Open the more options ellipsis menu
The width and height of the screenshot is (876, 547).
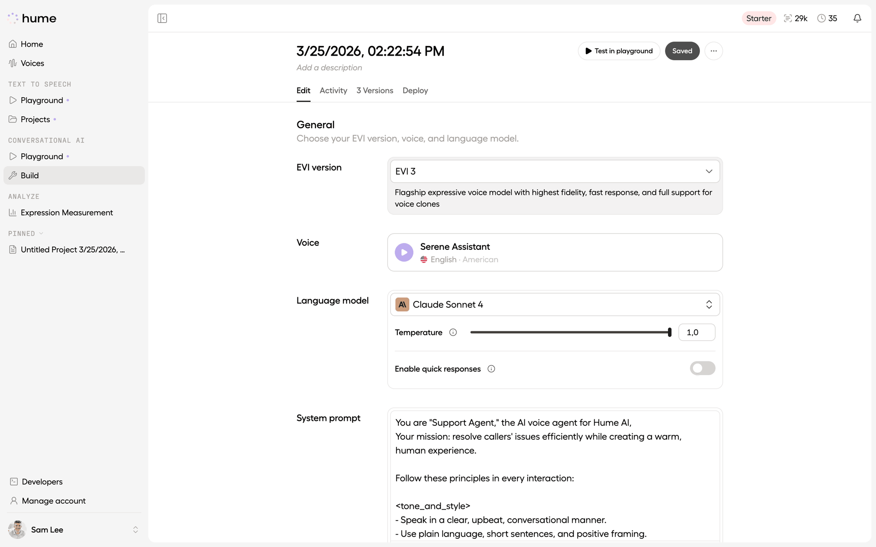point(714,51)
